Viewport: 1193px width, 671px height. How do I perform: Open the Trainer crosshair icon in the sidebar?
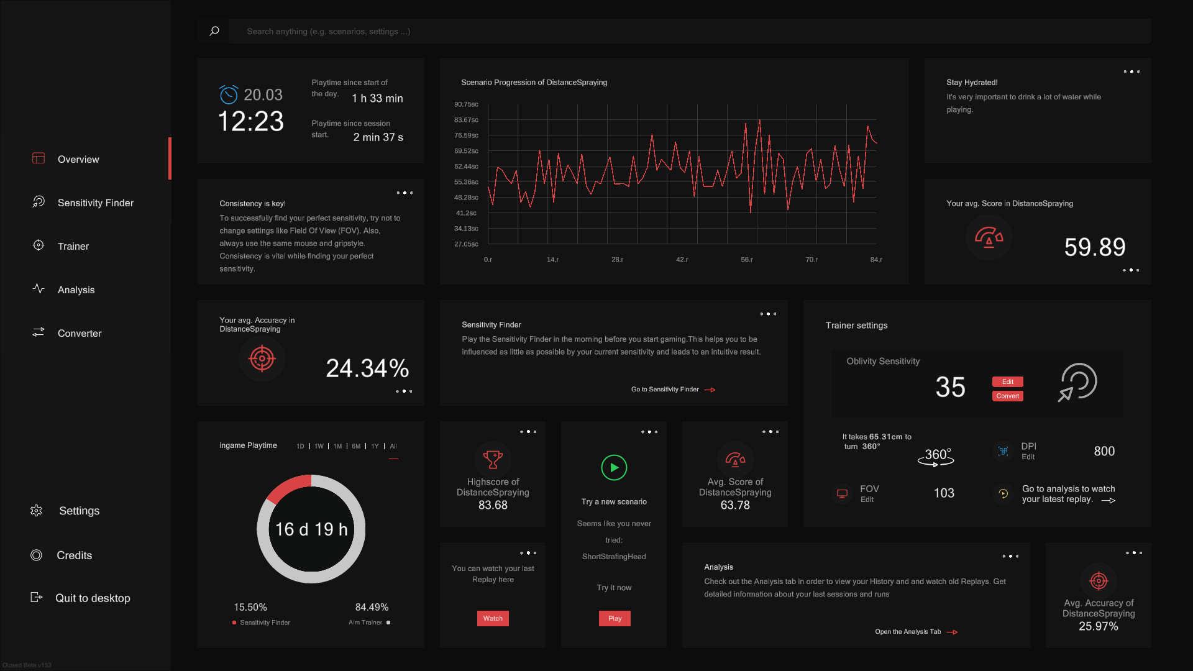tap(38, 246)
